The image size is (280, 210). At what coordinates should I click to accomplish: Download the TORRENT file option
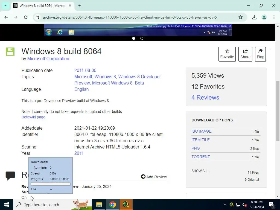click(201, 157)
